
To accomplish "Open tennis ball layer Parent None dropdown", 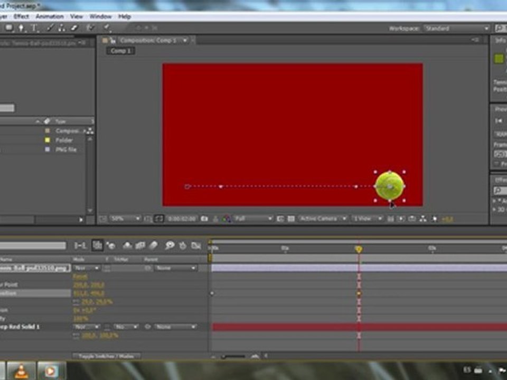I will [175, 268].
